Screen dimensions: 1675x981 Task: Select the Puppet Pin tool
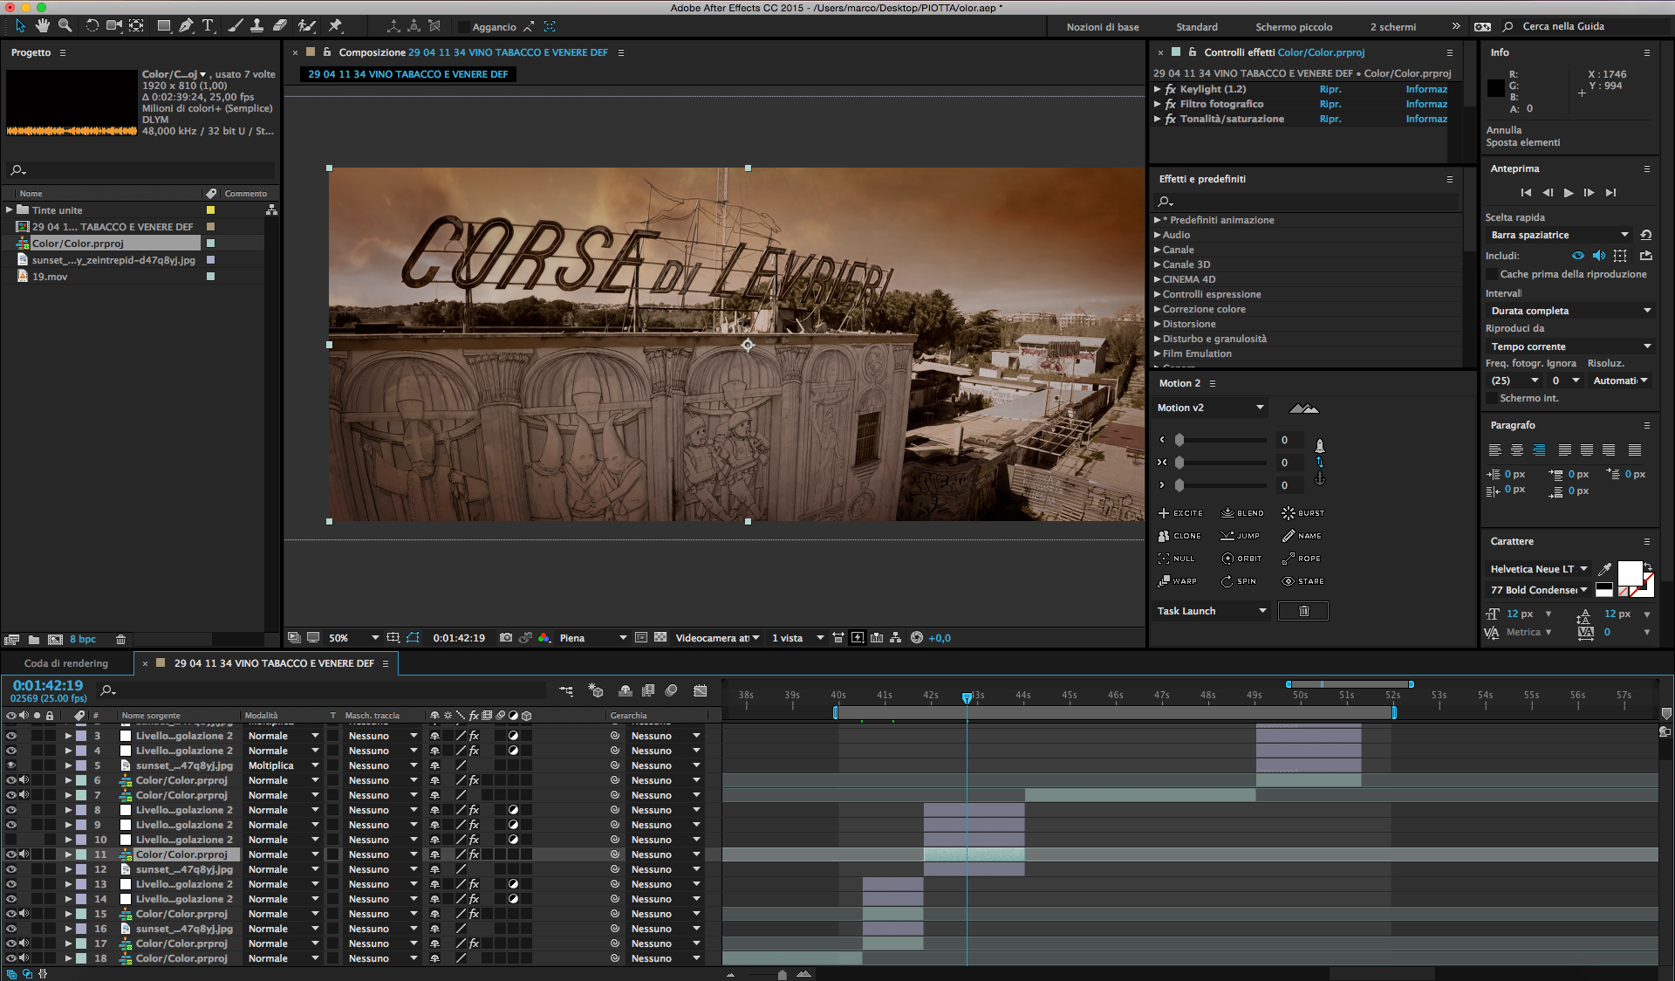(335, 26)
